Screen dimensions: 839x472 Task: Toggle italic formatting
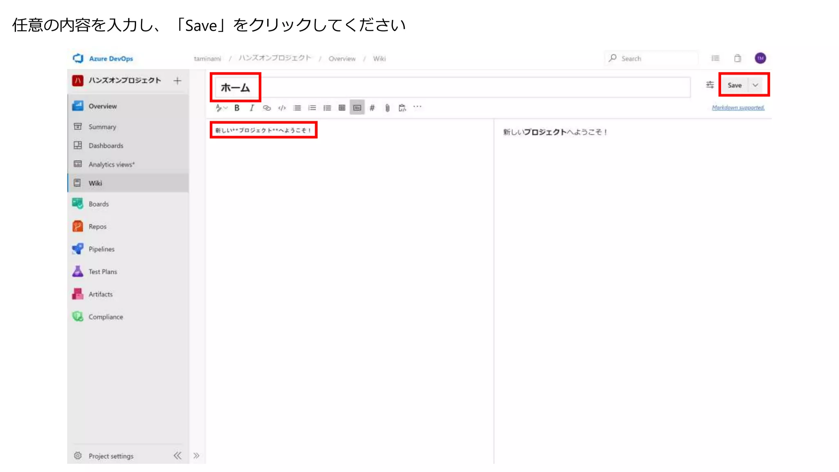pyautogui.click(x=252, y=108)
